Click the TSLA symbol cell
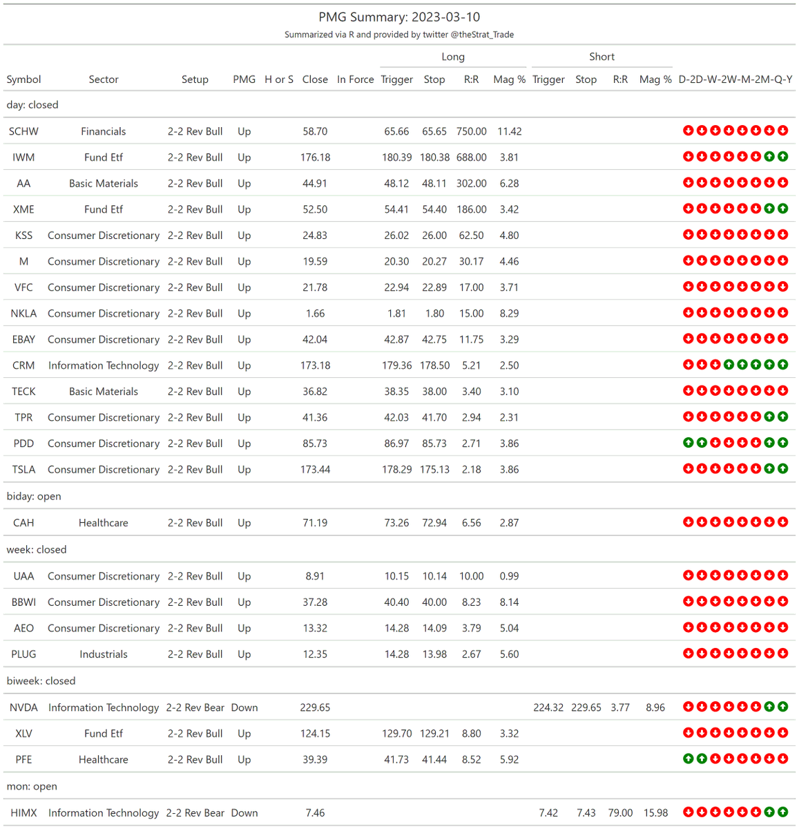 click(x=23, y=470)
